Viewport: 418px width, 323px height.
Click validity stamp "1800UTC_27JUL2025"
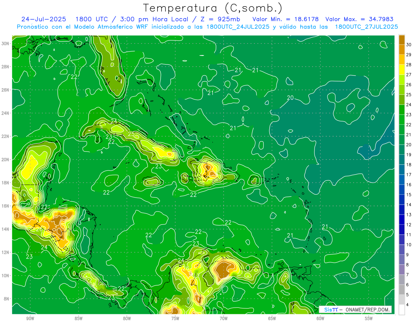366,27
